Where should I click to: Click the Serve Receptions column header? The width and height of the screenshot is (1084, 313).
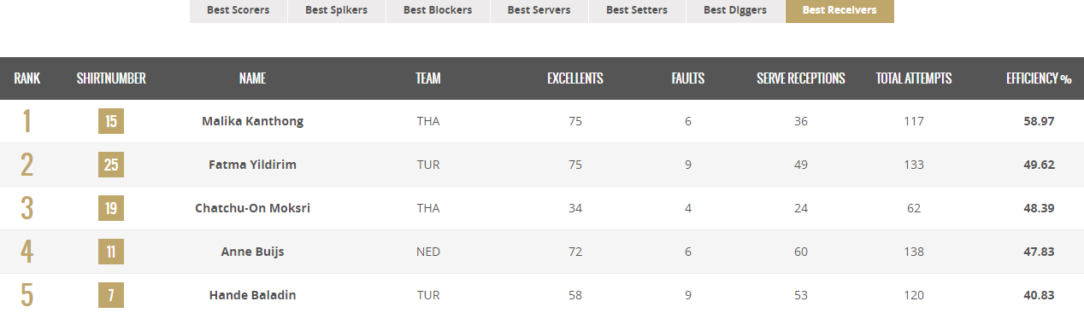coord(801,78)
